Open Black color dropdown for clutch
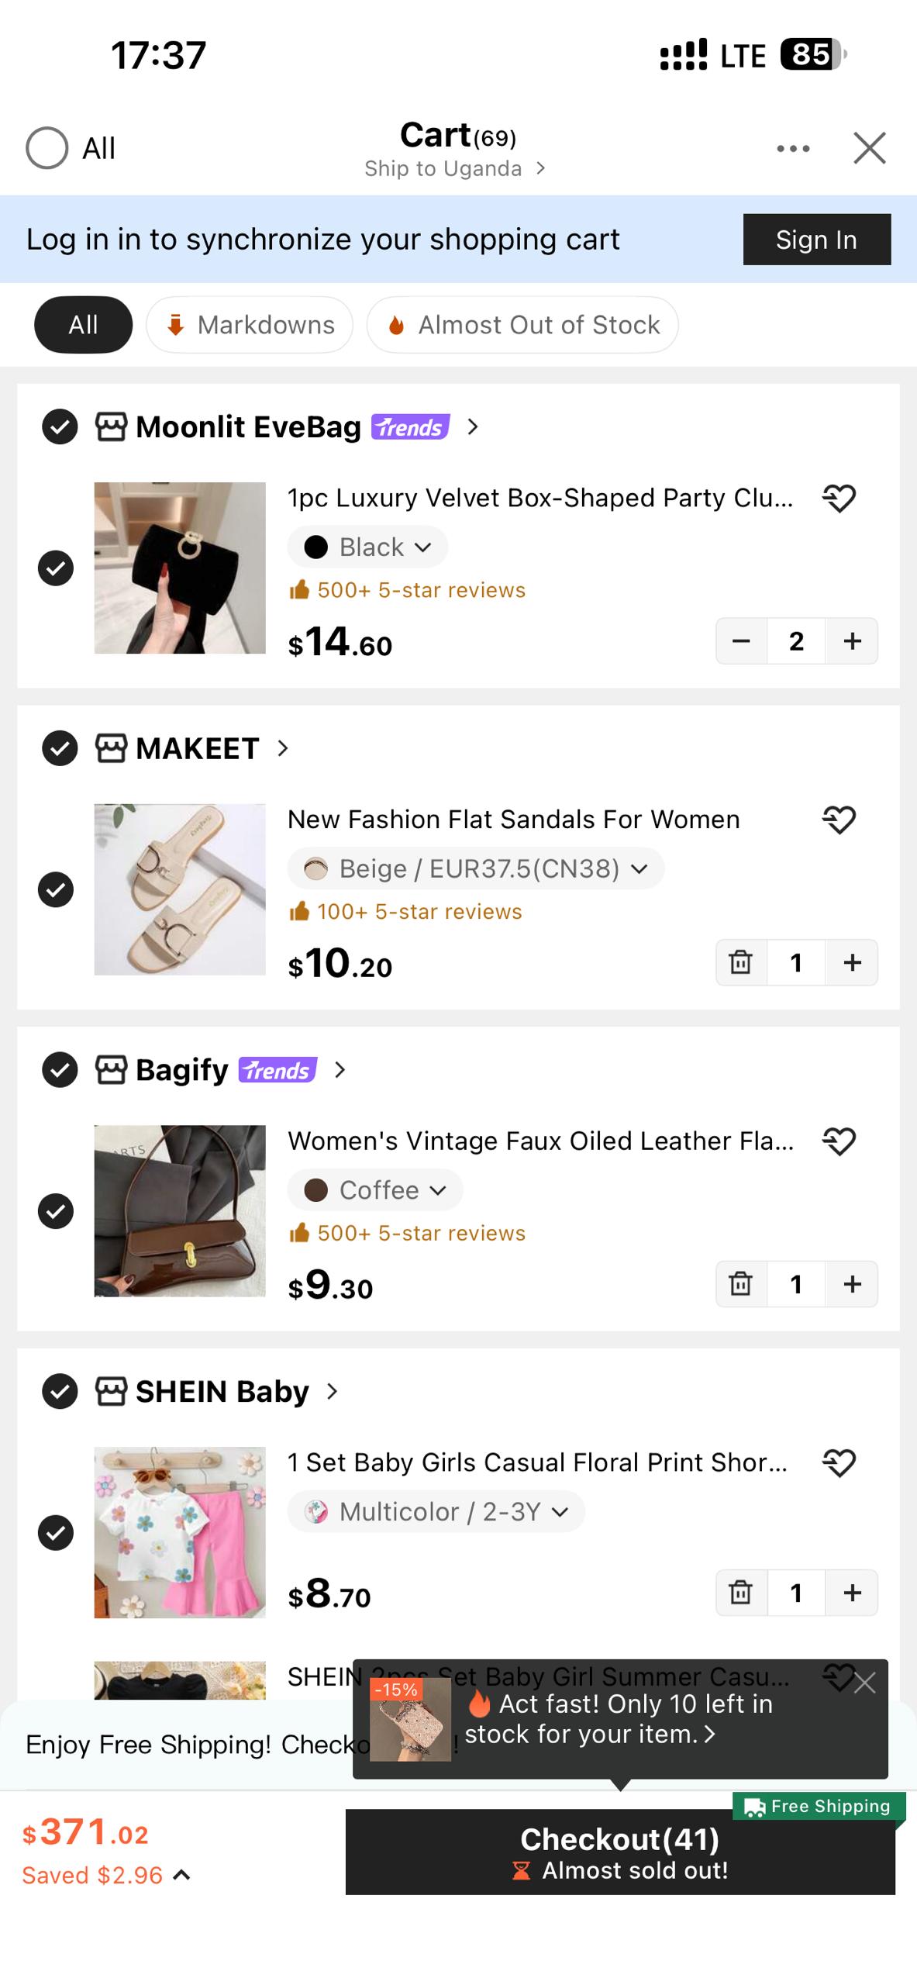 (367, 547)
